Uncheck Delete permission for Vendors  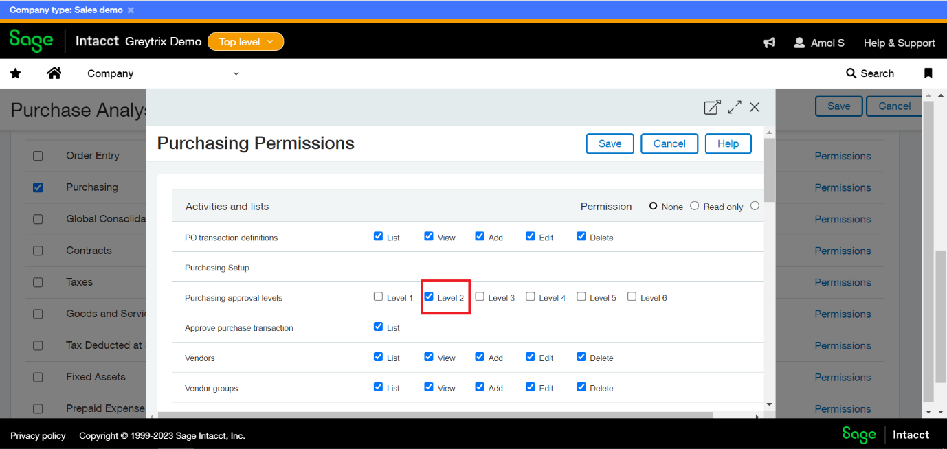click(x=581, y=357)
